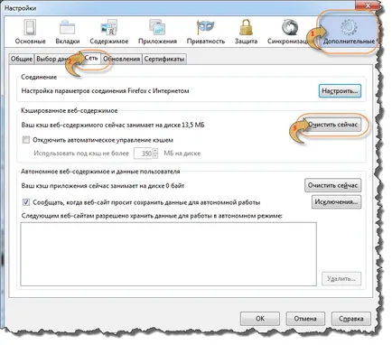Clear the 13,5 МБ web content cache now
Screen dimensions: 392x345
(x=332, y=125)
